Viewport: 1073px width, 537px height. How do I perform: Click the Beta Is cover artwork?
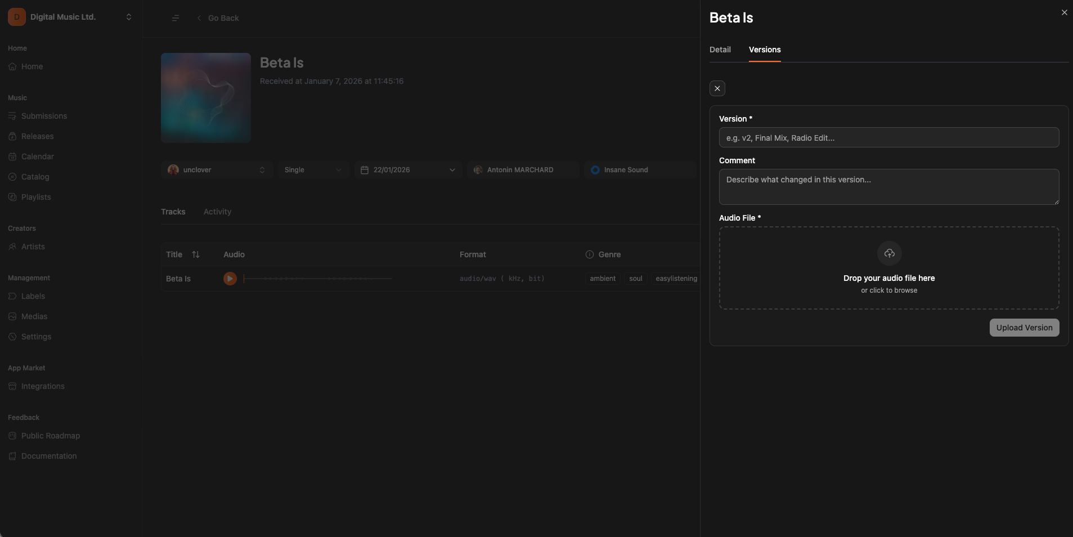(206, 98)
